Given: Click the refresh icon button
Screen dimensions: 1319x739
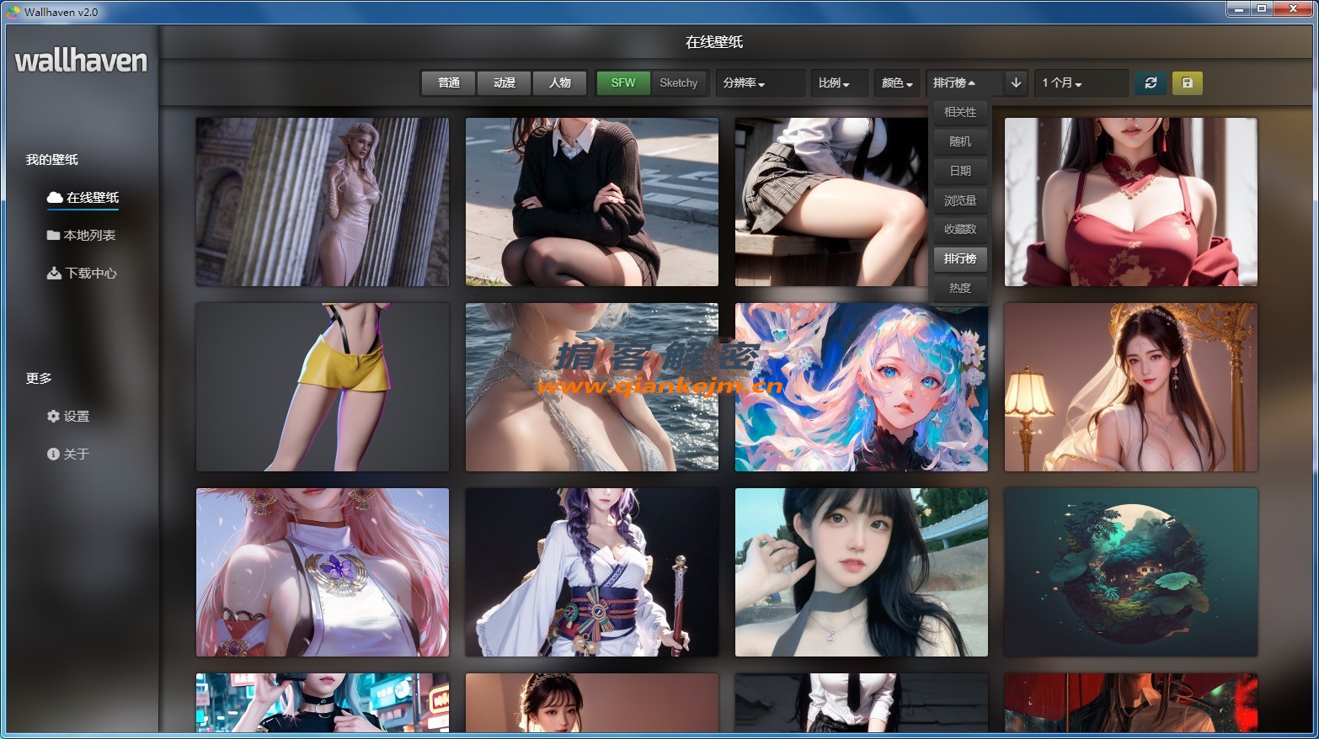Looking at the screenshot, I should click(x=1151, y=82).
